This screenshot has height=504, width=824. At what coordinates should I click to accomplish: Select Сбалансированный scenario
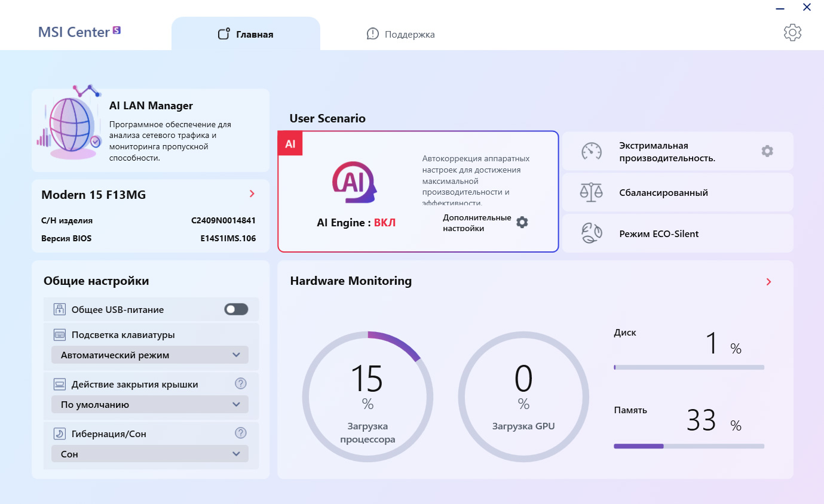pyautogui.click(x=678, y=192)
